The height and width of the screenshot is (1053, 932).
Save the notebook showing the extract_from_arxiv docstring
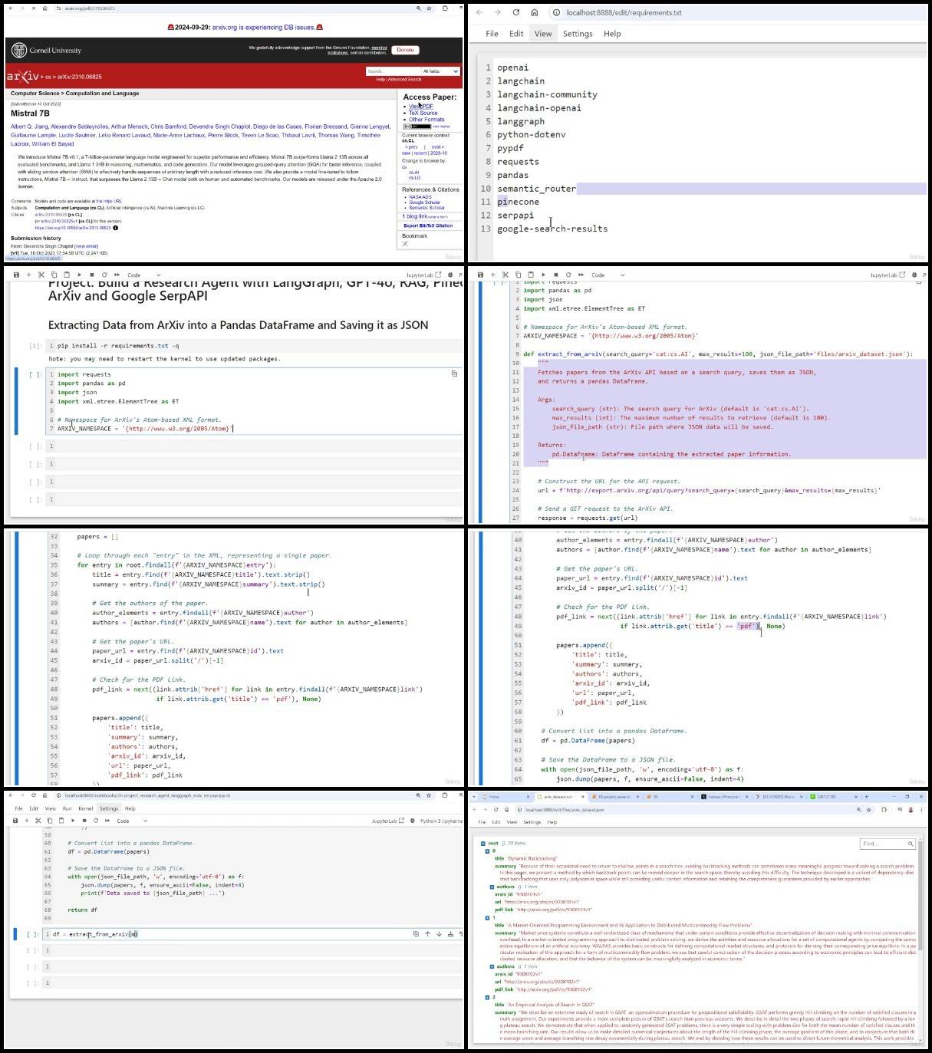[481, 275]
